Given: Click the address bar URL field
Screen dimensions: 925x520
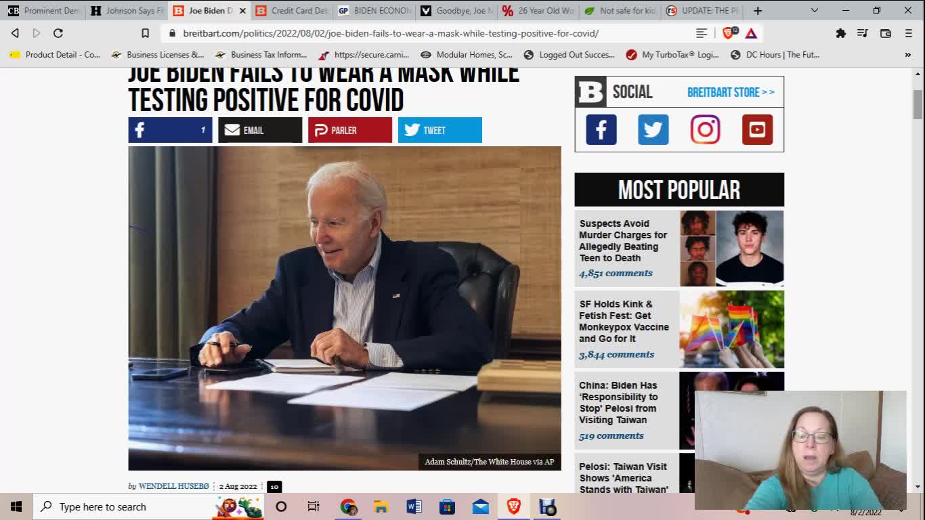Looking at the screenshot, I should [x=390, y=33].
